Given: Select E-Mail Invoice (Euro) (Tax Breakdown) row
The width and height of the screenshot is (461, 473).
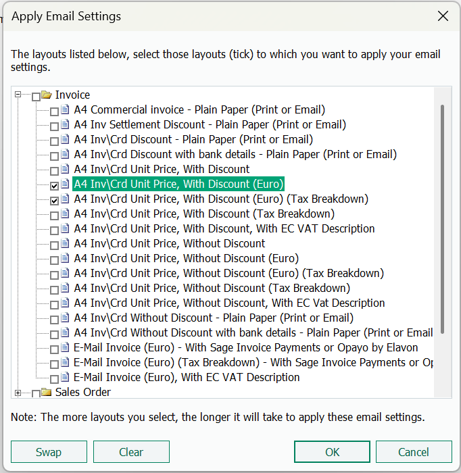Looking at the screenshot, I should point(253,362).
